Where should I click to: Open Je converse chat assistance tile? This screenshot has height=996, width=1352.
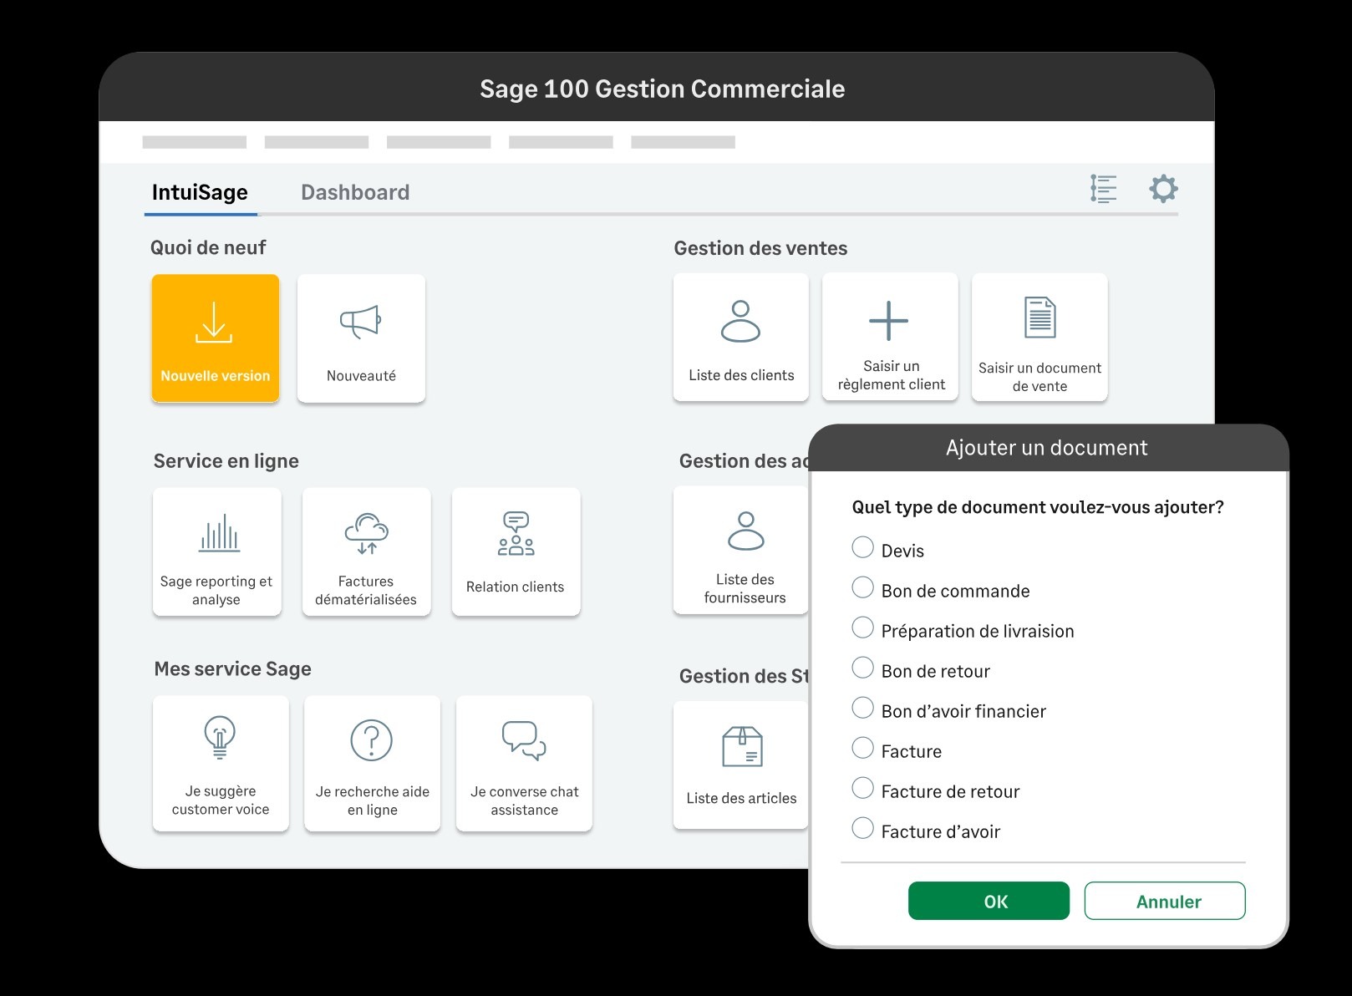coord(524,763)
